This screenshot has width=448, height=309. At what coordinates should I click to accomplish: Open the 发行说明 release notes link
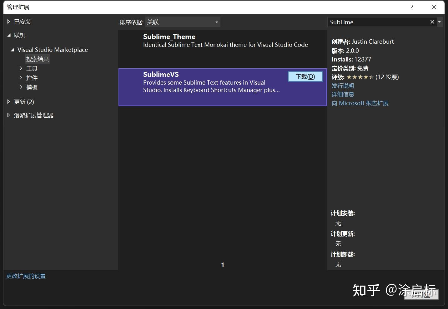coord(343,86)
